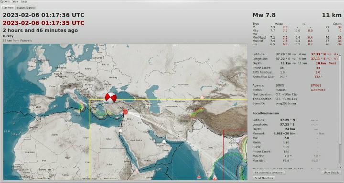Open the Help menu
The width and height of the screenshot is (344, 183).
[24, 1]
